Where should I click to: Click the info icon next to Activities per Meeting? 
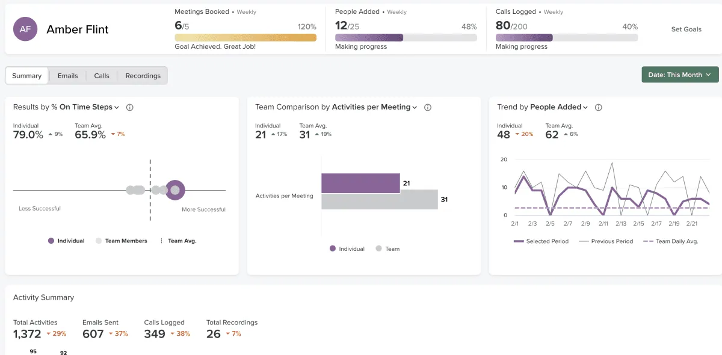point(427,106)
